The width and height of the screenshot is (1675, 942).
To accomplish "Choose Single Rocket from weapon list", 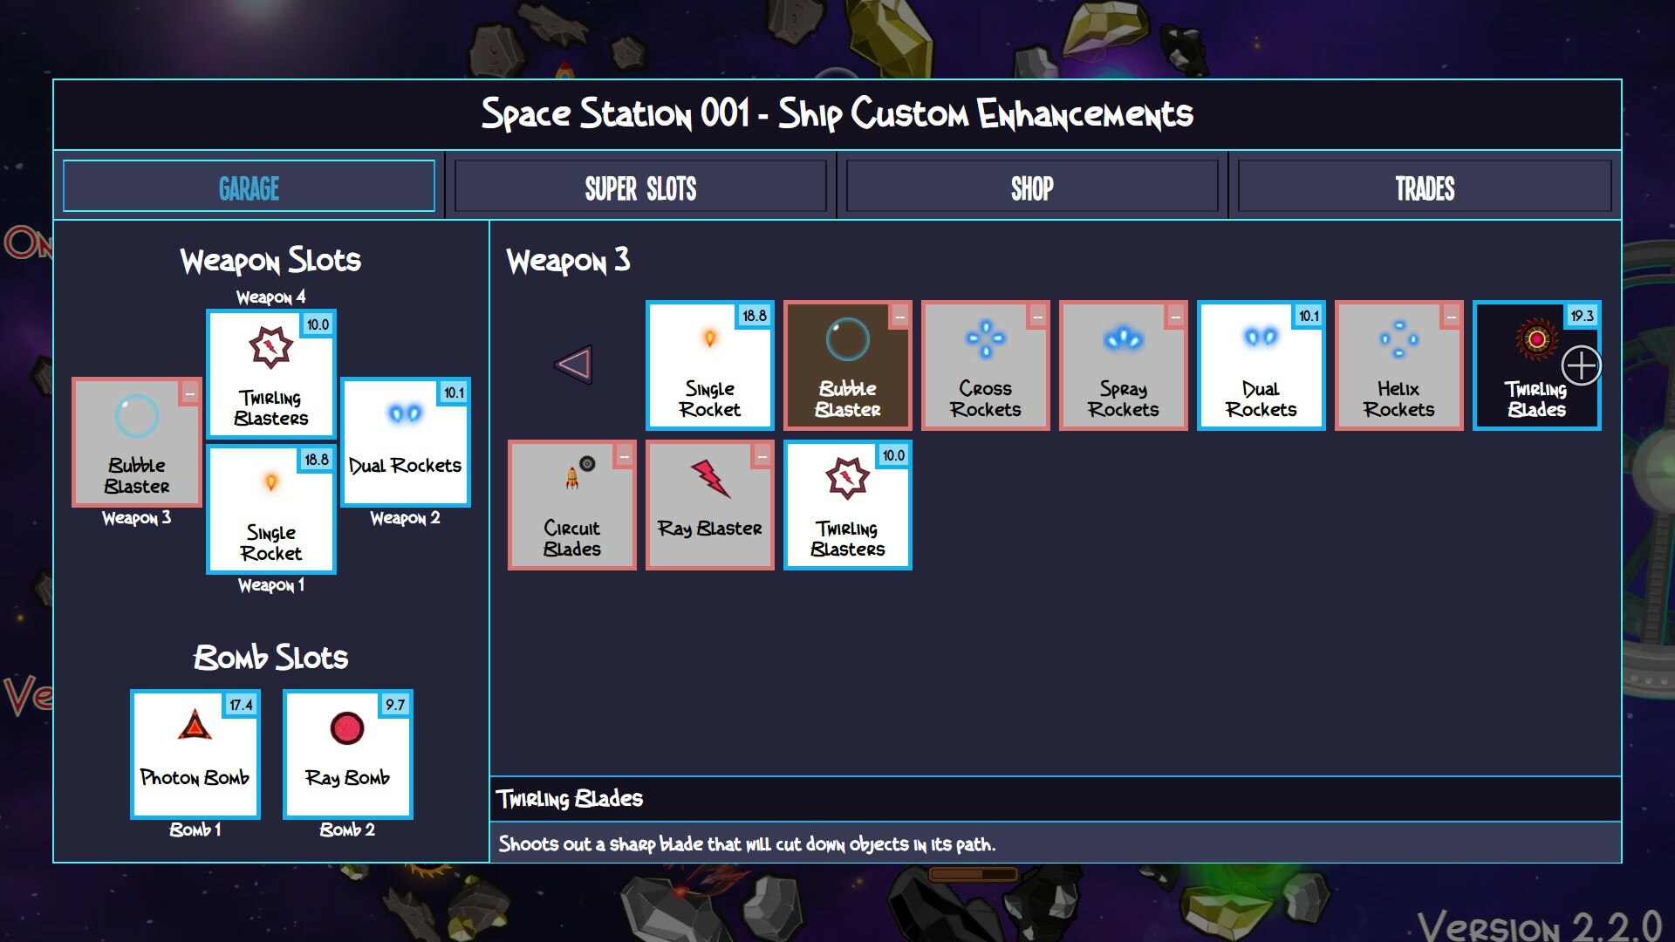I will tap(710, 365).
